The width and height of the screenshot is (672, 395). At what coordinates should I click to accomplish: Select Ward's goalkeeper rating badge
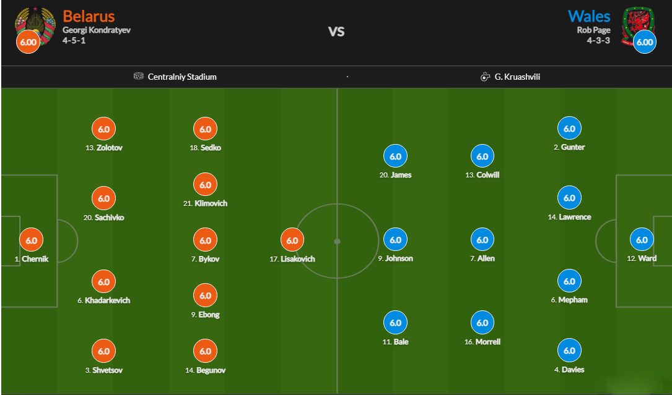click(642, 240)
